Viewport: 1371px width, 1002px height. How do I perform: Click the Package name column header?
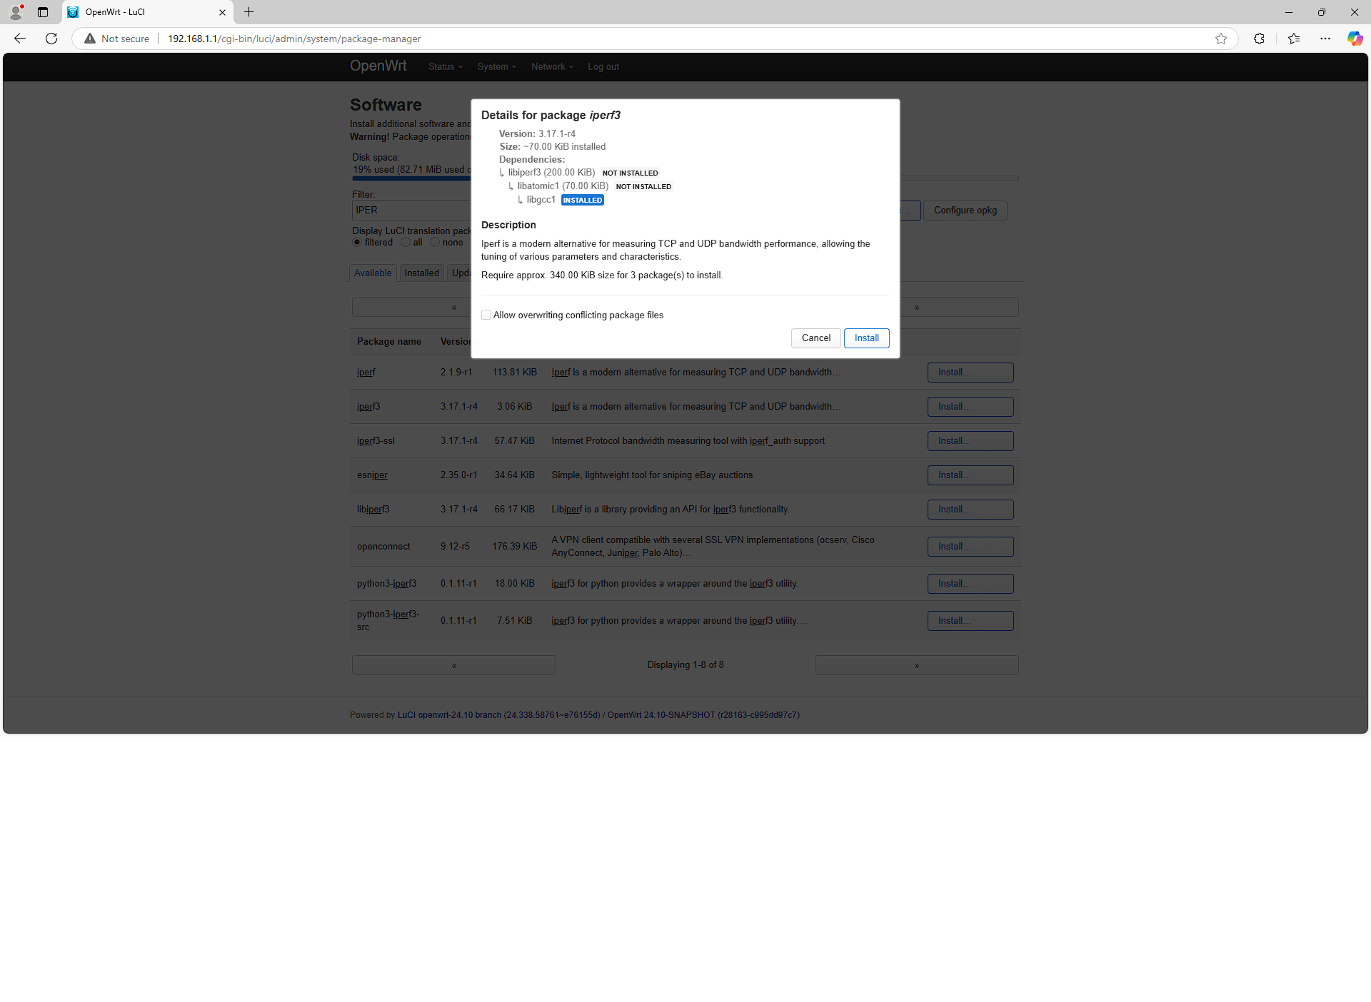coord(389,342)
